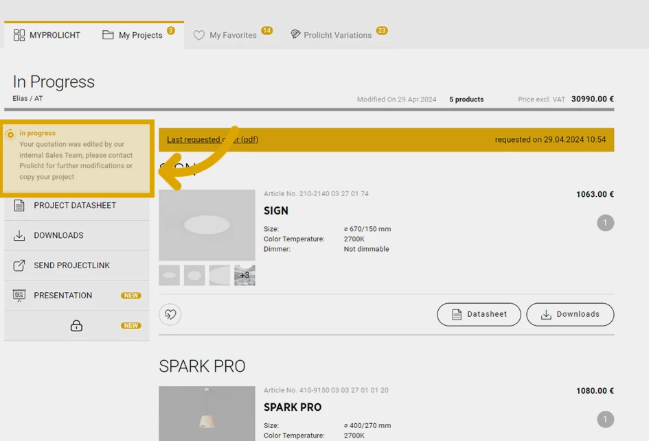This screenshot has width=649, height=441.
Task: Click the SIGN quantity badge
Action: [x=605, y=223]
